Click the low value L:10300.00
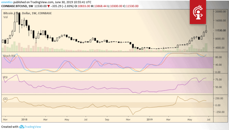The width and height of the screenshot is (229, 130). 115,6
